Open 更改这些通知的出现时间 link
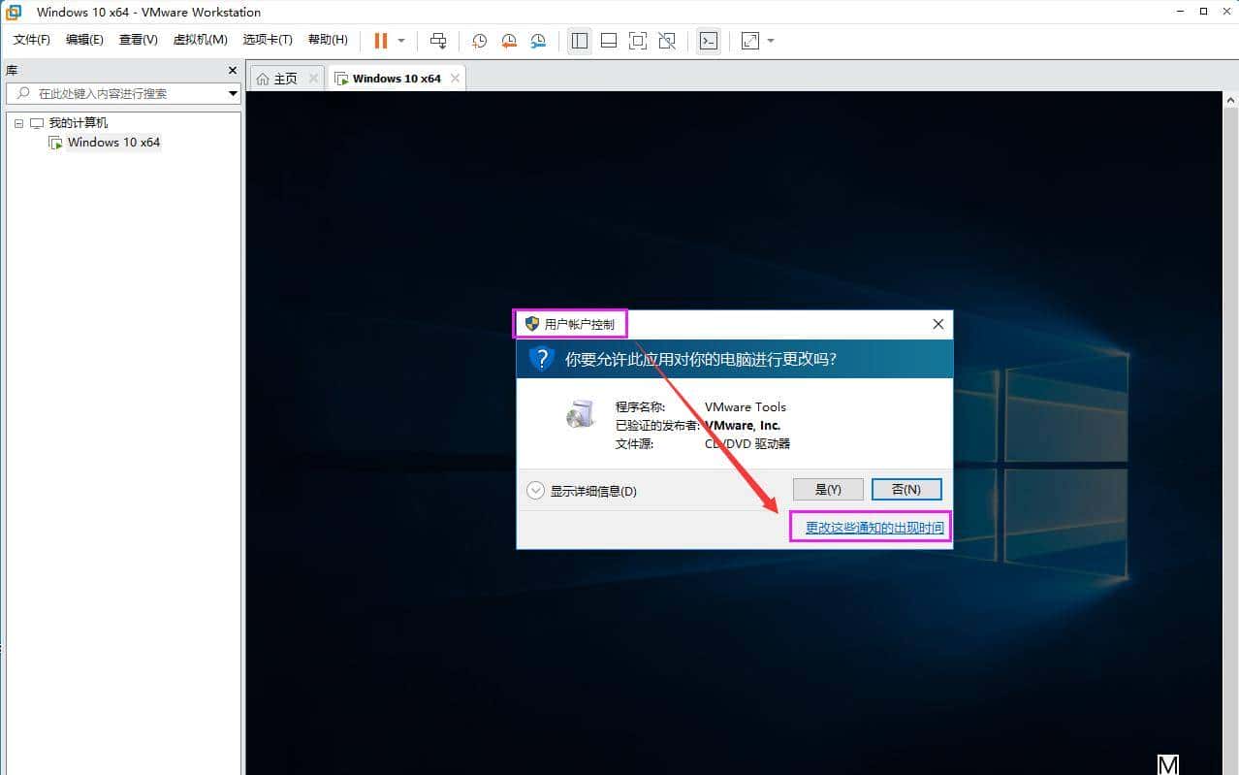Screen dimensions: 1239x775 coord(871,527)
